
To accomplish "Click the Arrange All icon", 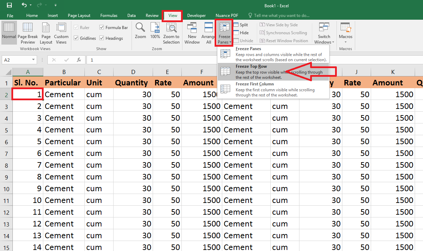I will click(208, 33).
